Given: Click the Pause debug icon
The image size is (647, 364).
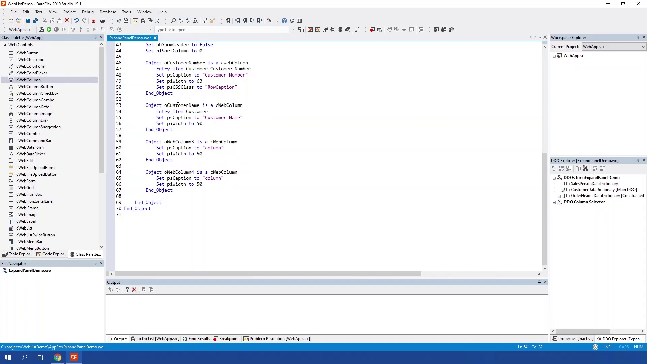Looking at the screenshot, I should click(56, 30).
